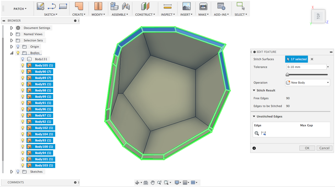Select the New Component assemble icon
This screenshot has height=187, width=335.
114,6
